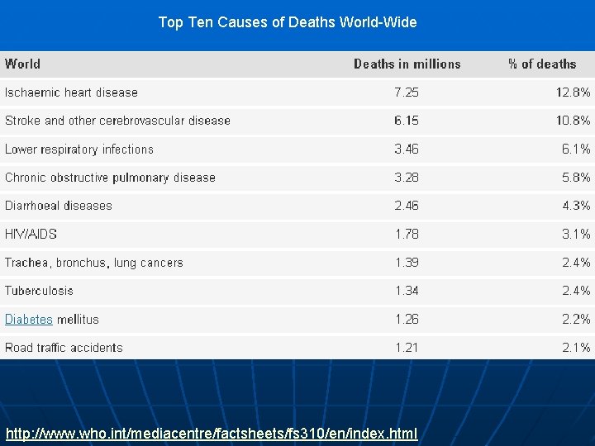Click the 7.25 deaths value
Image resolution: width=595 pixels, height=446 pixels.
pos(407,93)
